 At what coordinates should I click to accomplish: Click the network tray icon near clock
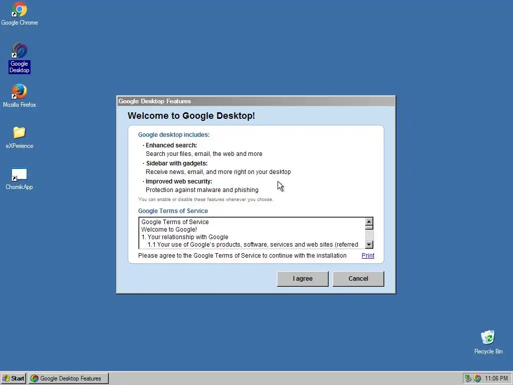(468, 378)
